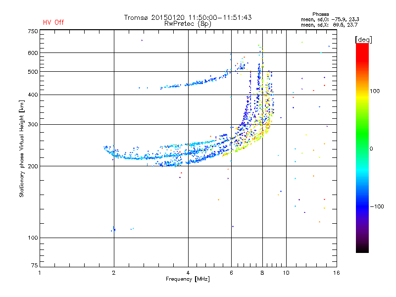Click the 'RwPretec (8p)' subtitle
The height and width of the screenshot is (297, 396).
pyautogui.click(x=188, y=24)
